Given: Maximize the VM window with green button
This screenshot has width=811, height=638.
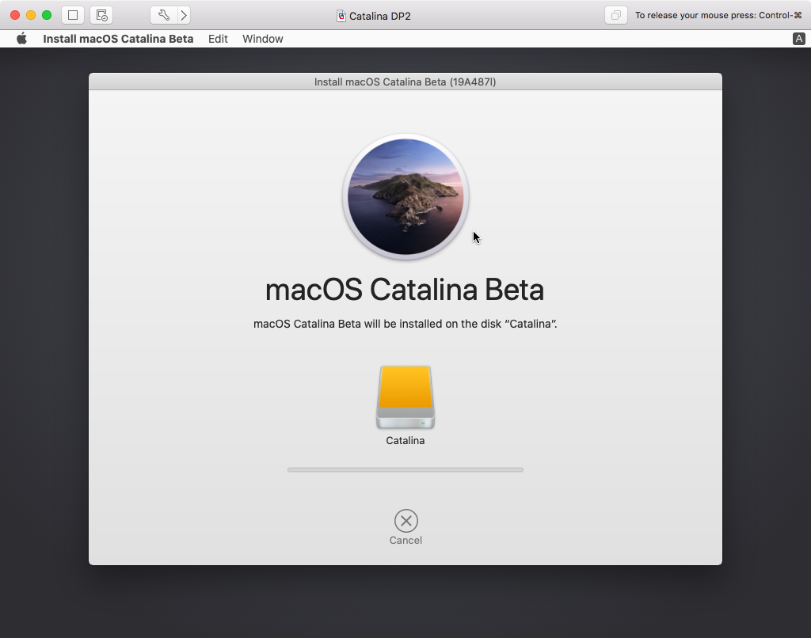Looking at the screenshot, I should [x=47, y=15].
